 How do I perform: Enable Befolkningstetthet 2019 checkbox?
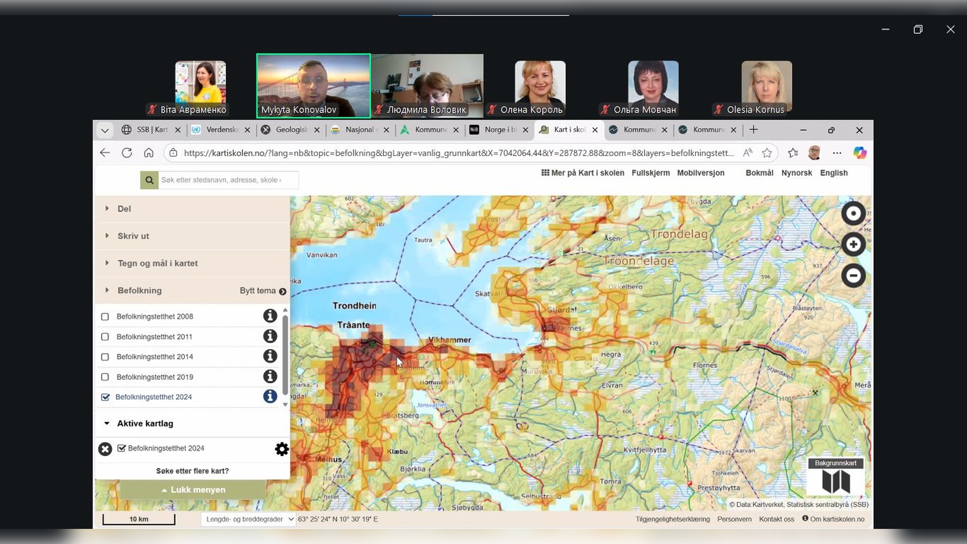point(105,377)
